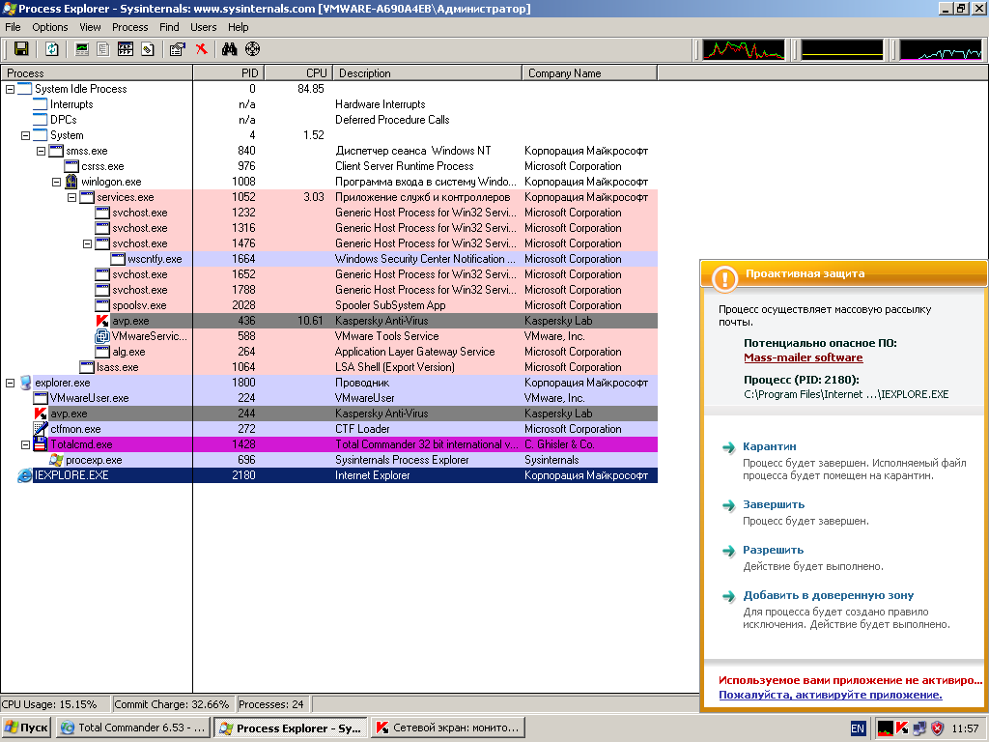
Task: Click the red X Kill Process icon
Action: pos(201,49)
